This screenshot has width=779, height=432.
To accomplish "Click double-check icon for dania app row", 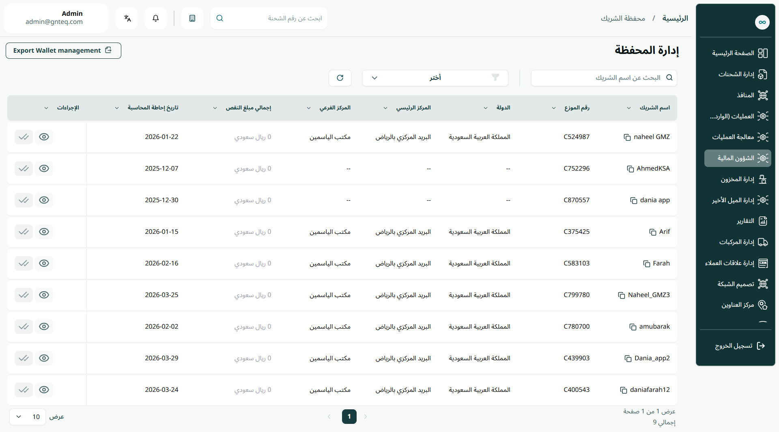I will coord(24,200).
